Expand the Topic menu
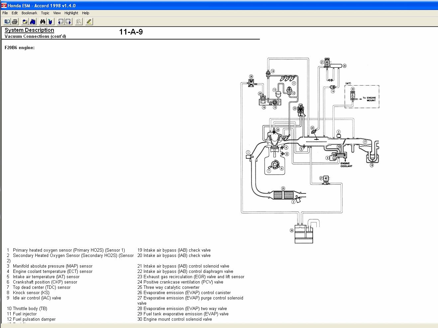This screenshot has height=328, width=438. 45,13
